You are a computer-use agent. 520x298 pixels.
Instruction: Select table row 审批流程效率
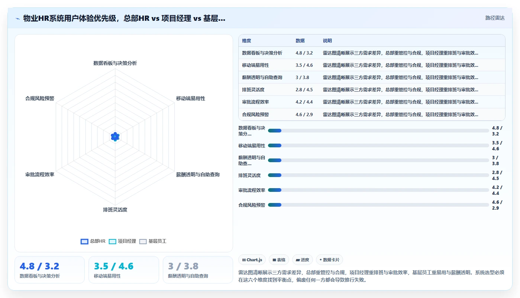[x=372, y=102]
